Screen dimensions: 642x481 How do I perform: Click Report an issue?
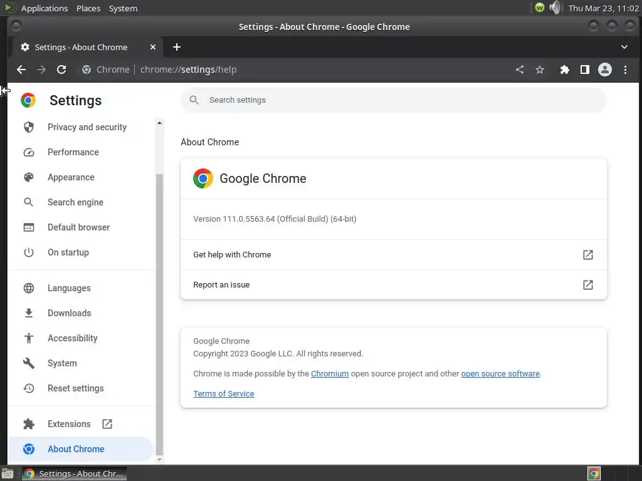(394, 285)
